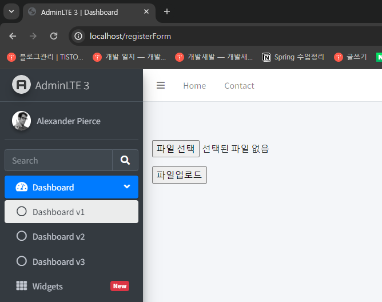This screenshot has height=302, width=382.
Task: Toggle sidebar with the hamburger menu icon
Action: coord(161,85)
